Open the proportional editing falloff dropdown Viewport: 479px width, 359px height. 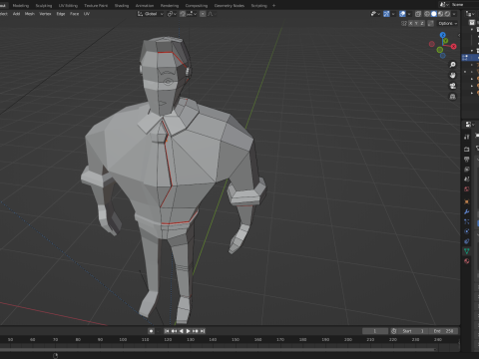[x=212, y=14]
